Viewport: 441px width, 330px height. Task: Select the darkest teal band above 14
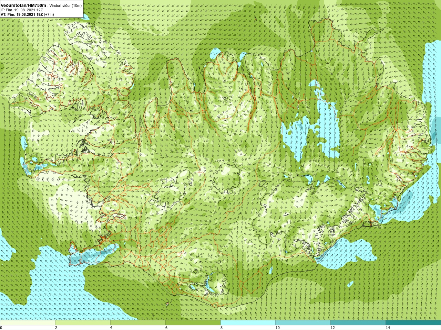click(413, 323)
